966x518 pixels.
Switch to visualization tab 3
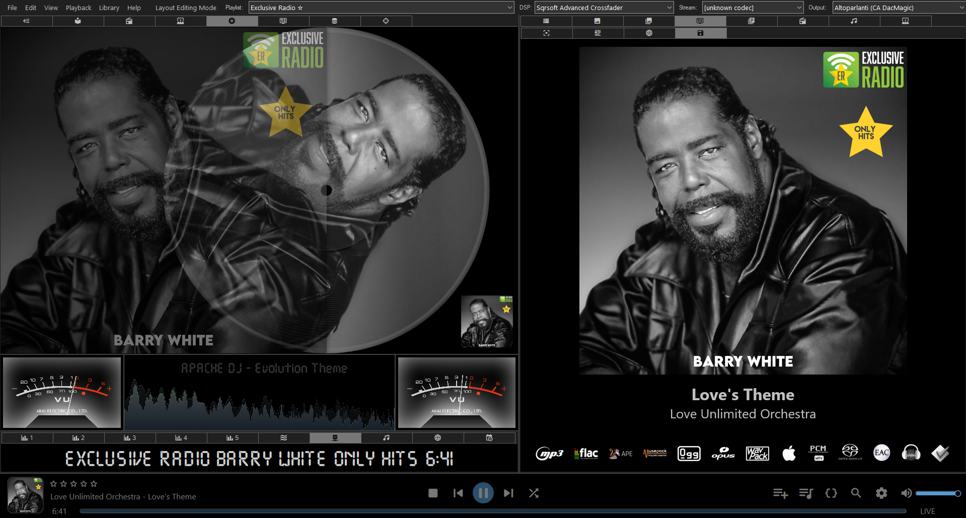[130, 438]
